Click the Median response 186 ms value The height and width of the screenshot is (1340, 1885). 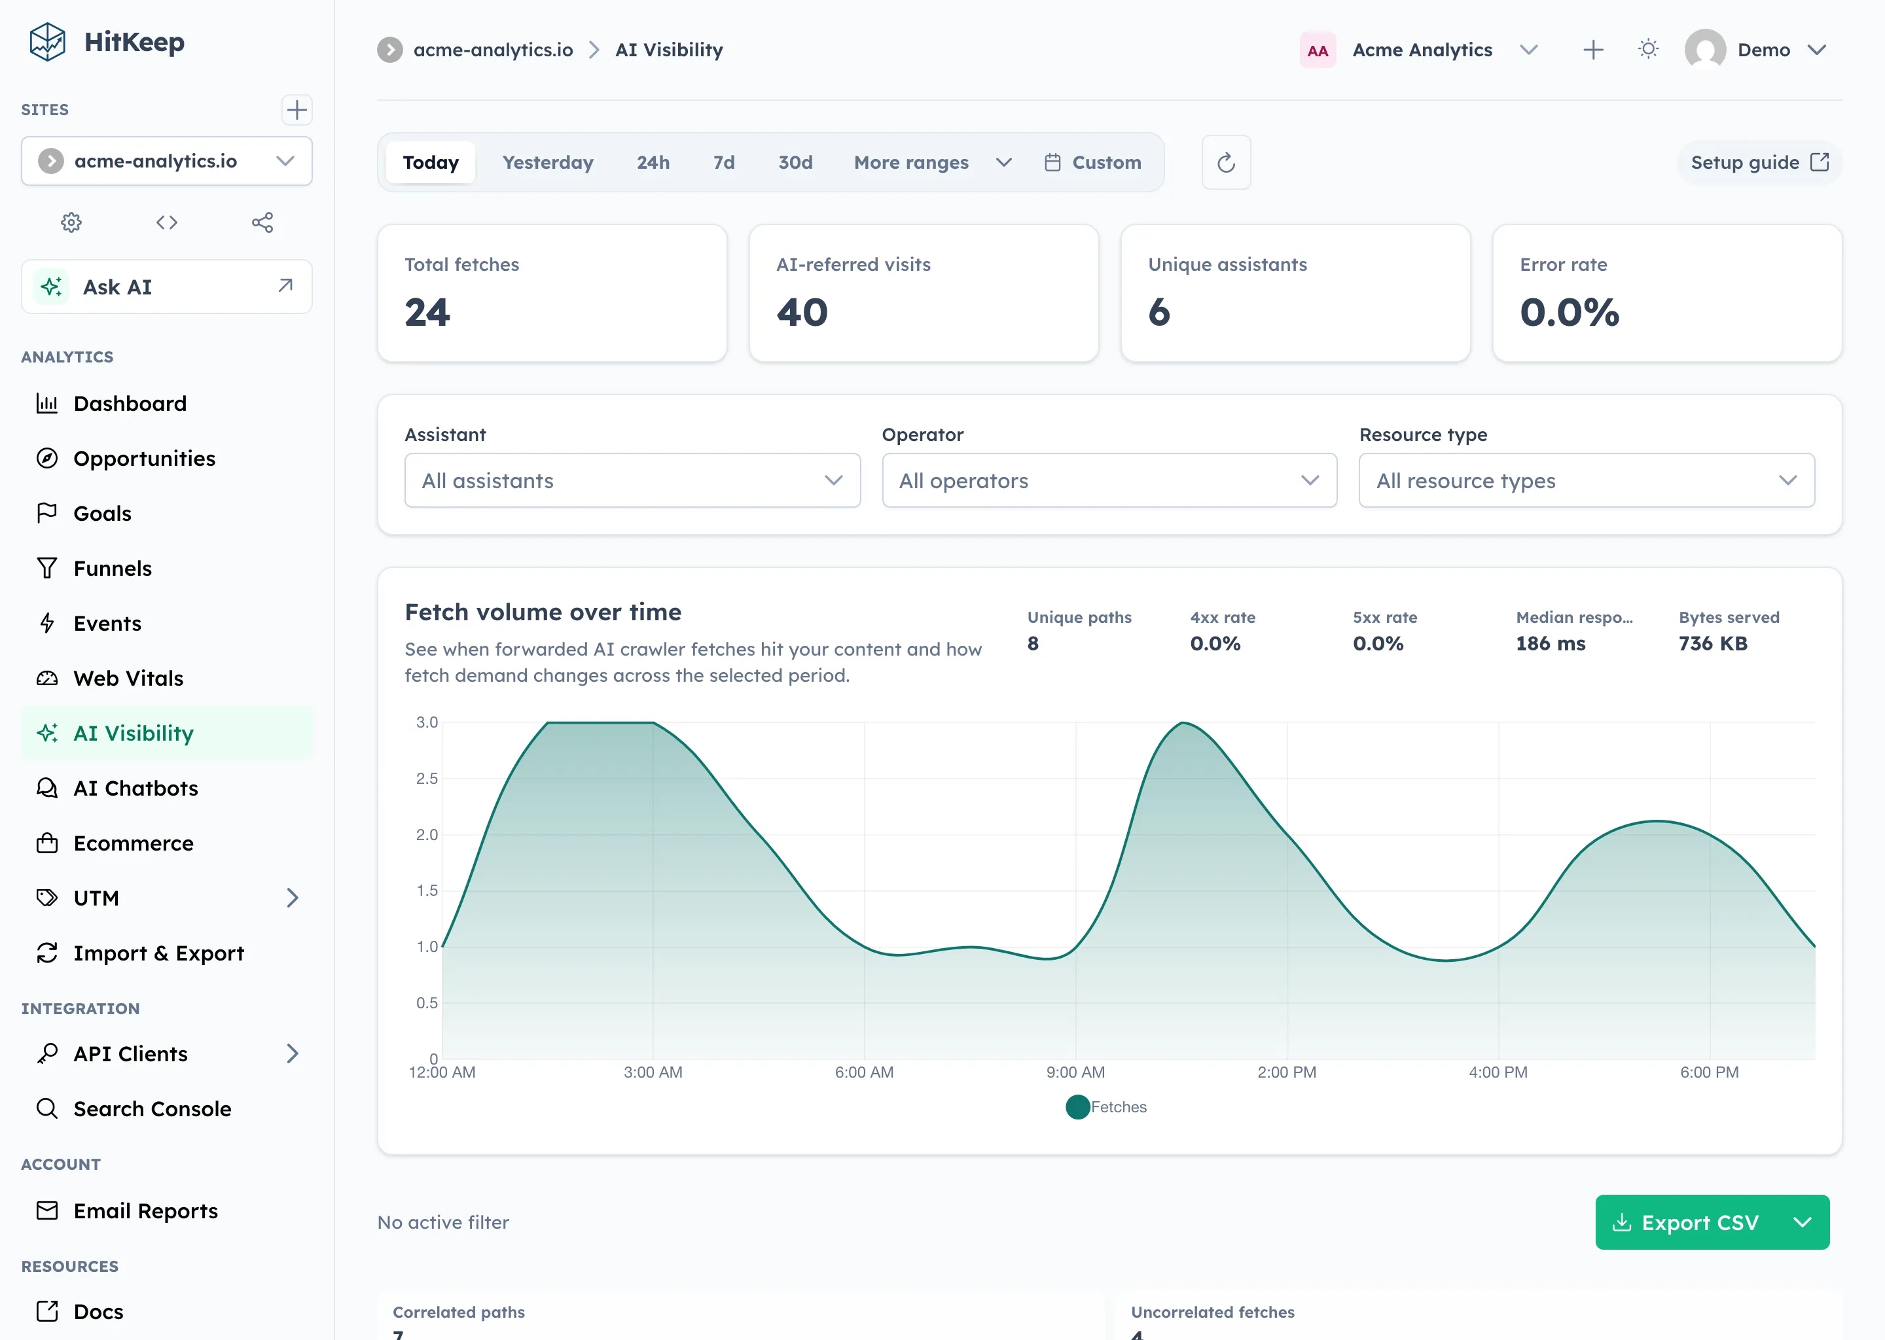[1550, 644]
